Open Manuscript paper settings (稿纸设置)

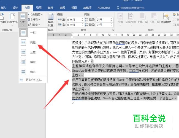click(51, 20)
